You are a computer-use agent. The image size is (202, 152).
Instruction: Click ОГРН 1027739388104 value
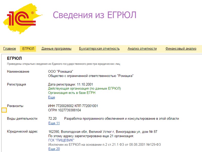point(64,110)
